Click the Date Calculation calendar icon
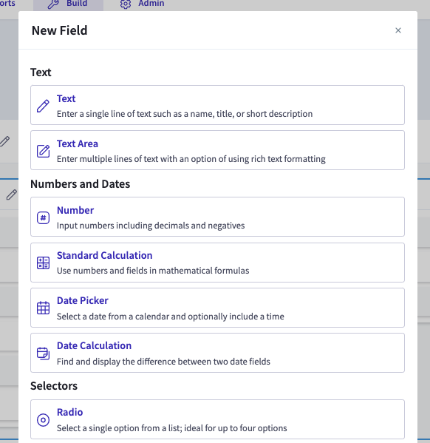 click(x=43, y=354)
